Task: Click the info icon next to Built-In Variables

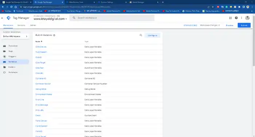Action: 54,35
